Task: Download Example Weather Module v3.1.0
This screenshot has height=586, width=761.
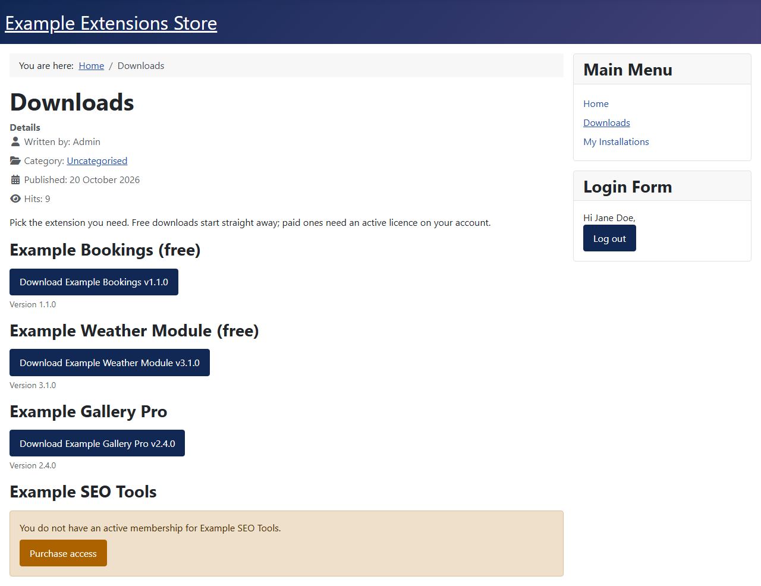Action: 109,363
